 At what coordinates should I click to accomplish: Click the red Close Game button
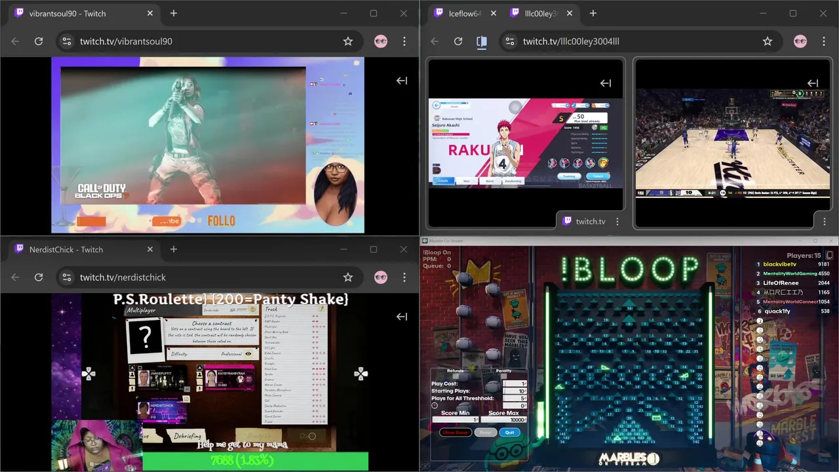click(x=456, y=433)
